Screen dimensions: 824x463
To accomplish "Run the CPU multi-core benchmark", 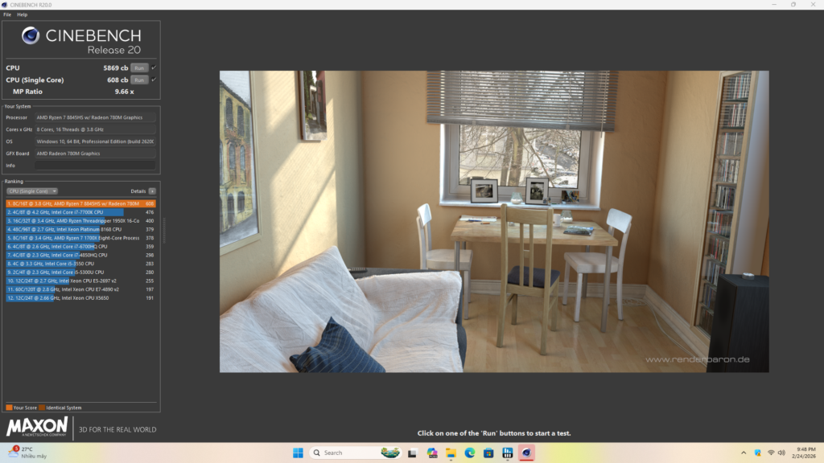I will 139,68.
